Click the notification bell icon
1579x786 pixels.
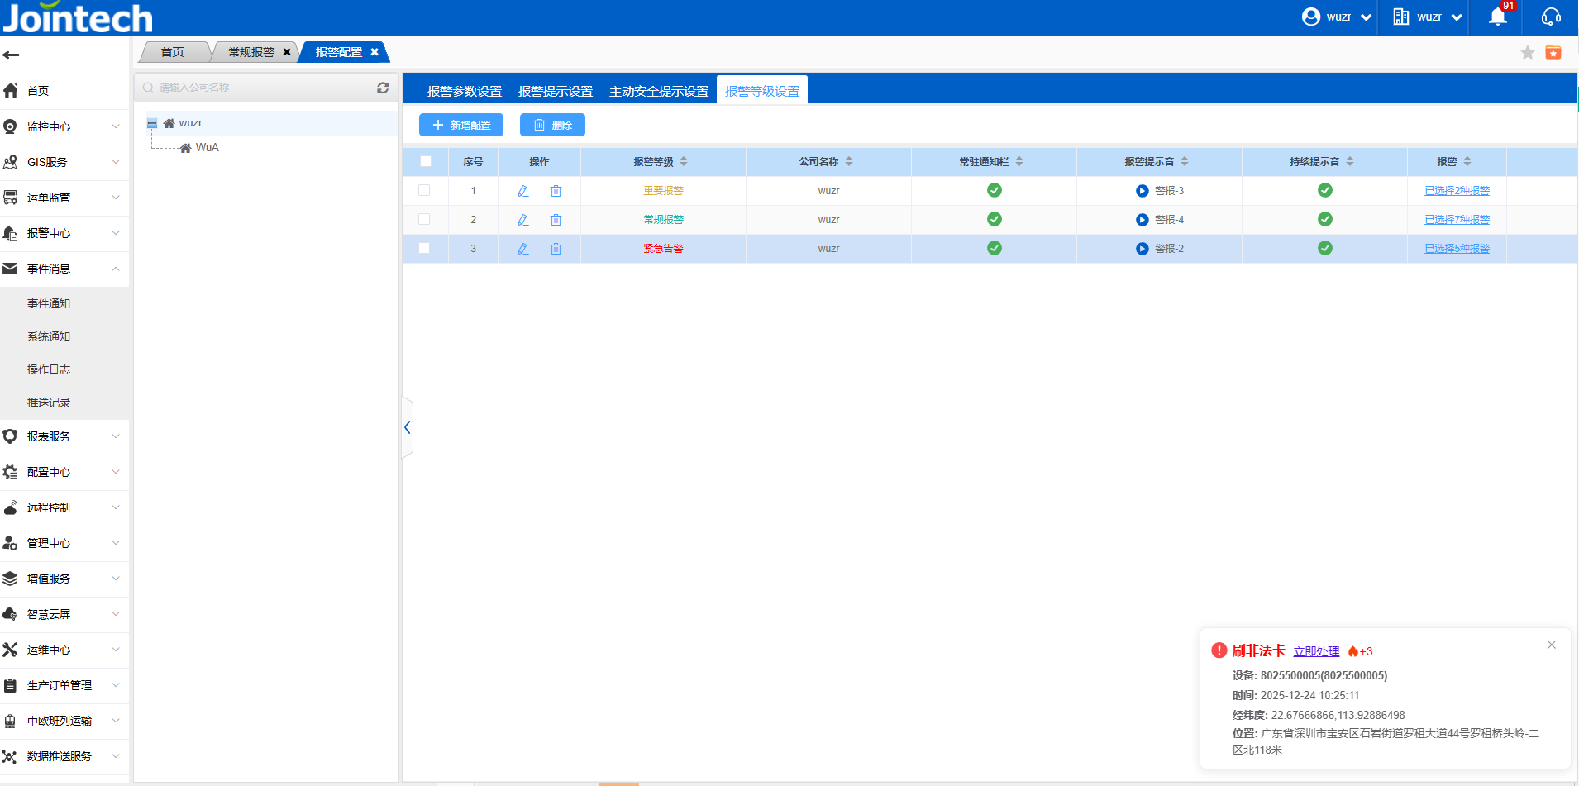click(1497, 17)
